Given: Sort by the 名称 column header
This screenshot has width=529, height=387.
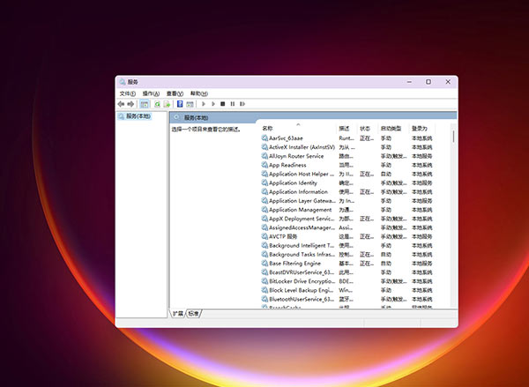Looking at the screenshot, I should [x=299, y=128].
